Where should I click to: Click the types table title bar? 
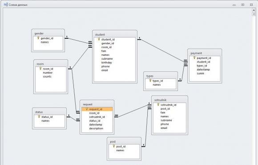tap(161, 76)
